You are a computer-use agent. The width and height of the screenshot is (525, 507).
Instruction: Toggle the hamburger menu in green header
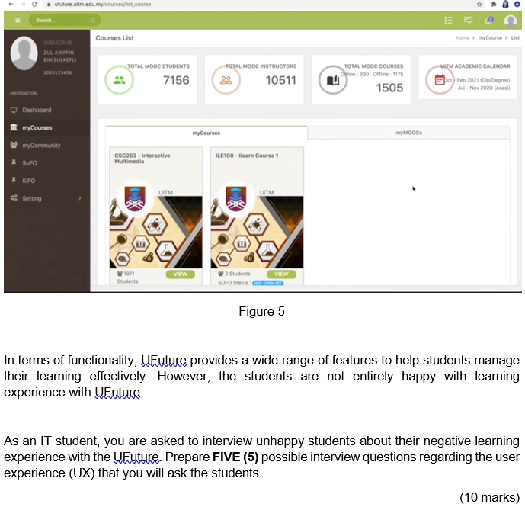[18, 20]
